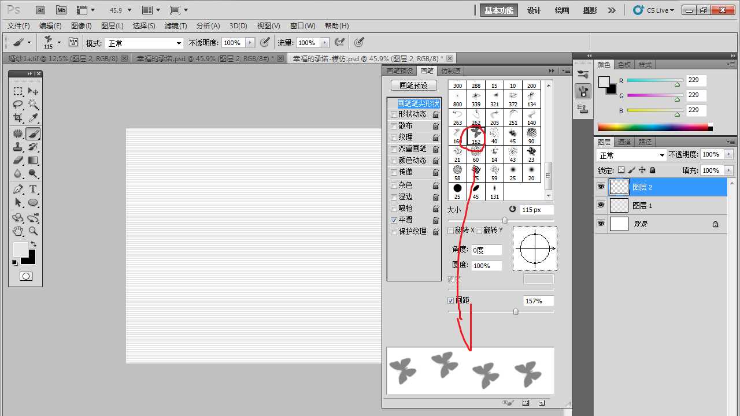Enable the 散布 brush option
This screenshot has height=416, width=740.
394,126
